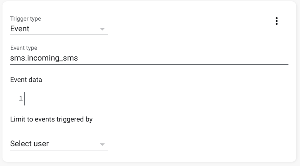Click empty space in Event type field
The image size is (300, 166).
(186, 58)
